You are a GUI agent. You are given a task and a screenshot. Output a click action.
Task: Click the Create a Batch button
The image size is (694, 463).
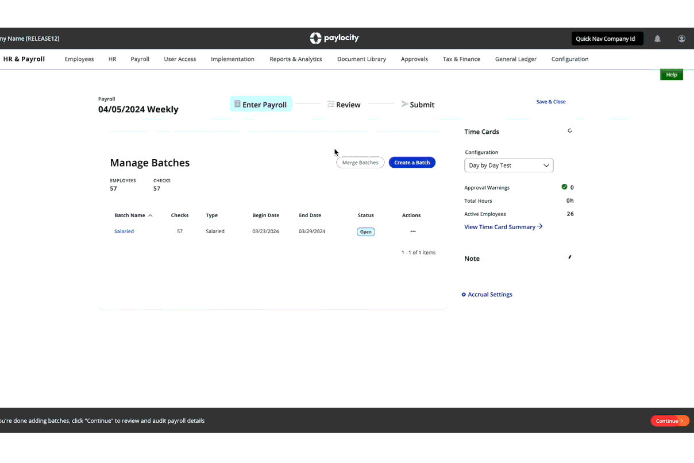click(x=412, y=163)
